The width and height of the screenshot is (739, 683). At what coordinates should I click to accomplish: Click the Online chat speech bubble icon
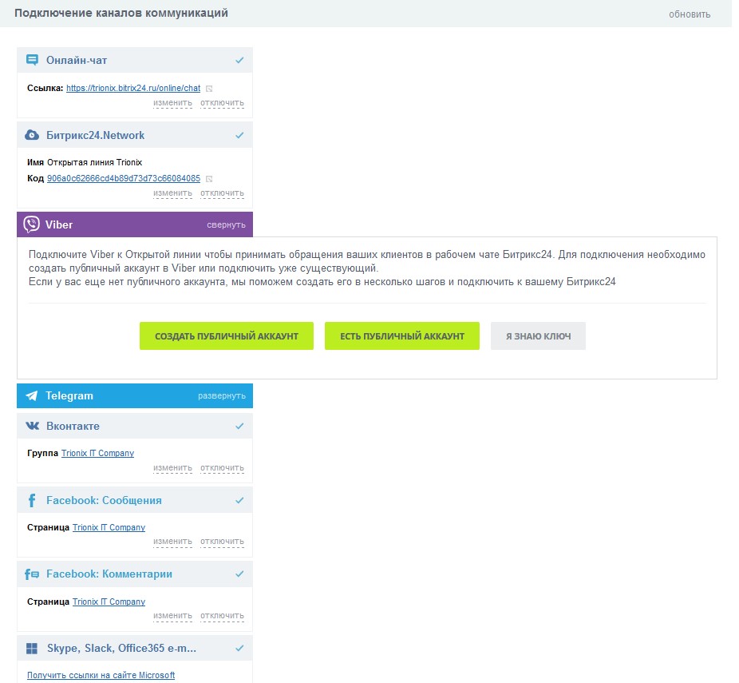pyautogui.click(x=32, y=60)
